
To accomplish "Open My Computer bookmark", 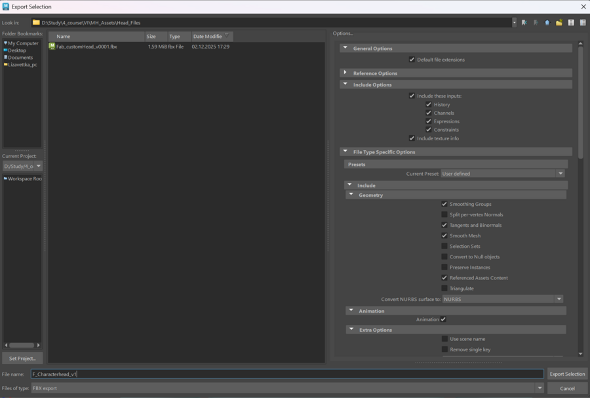I will pos(23,43).
